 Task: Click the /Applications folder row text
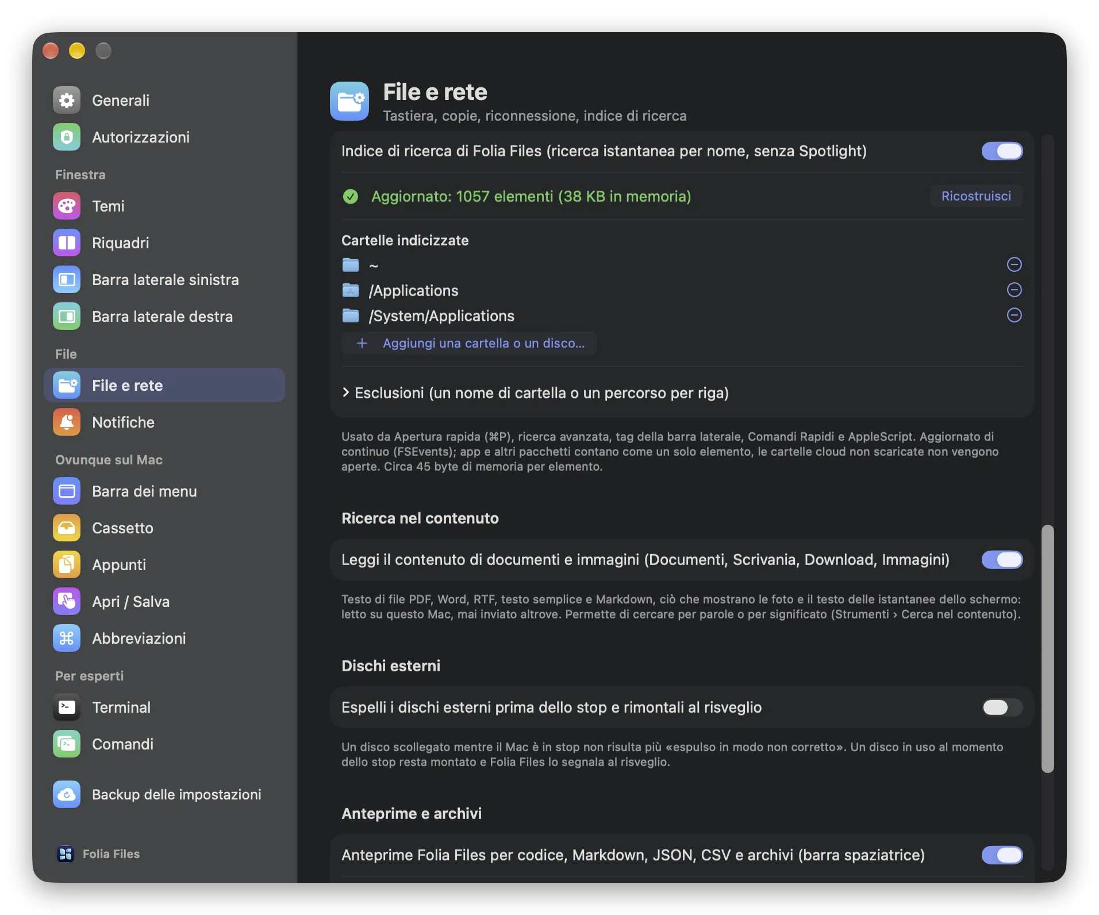point(414,291)
